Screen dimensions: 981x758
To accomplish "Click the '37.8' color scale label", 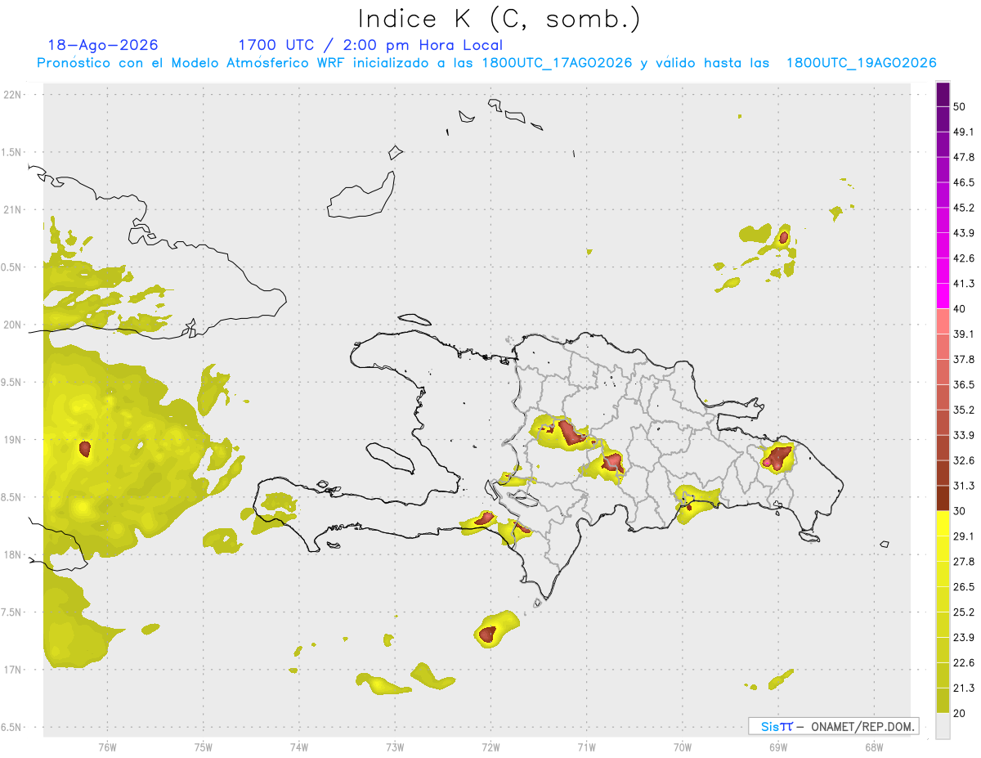I will tap(964, 360).
